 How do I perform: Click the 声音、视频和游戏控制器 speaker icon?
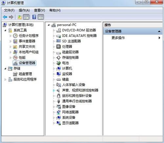click(x=58, y=90)
